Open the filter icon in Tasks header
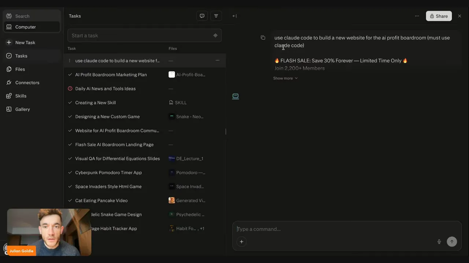The width and height of the screenshot is (469, 263). pyautogui.click(x=216, y=16)
